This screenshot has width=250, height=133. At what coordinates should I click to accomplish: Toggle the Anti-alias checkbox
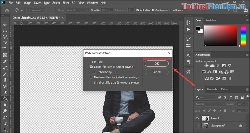click(138, 10)
